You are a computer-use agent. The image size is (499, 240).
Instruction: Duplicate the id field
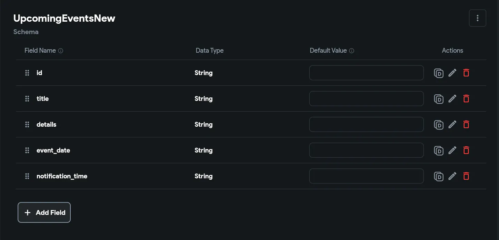439,73
